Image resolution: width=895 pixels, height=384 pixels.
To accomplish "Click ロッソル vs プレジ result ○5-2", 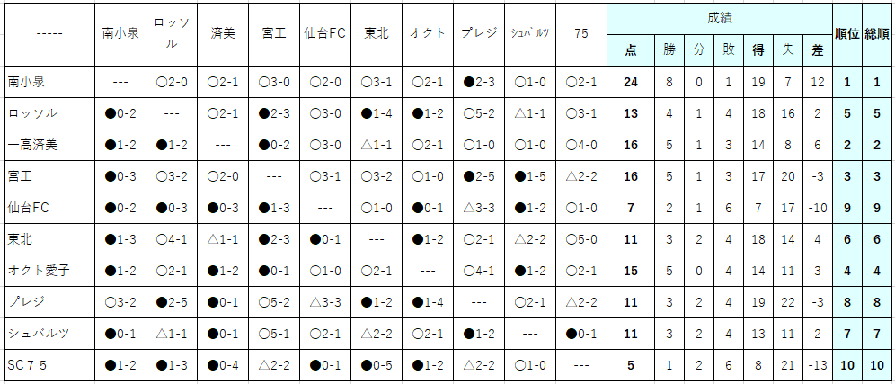I will [x=479, y=113].
